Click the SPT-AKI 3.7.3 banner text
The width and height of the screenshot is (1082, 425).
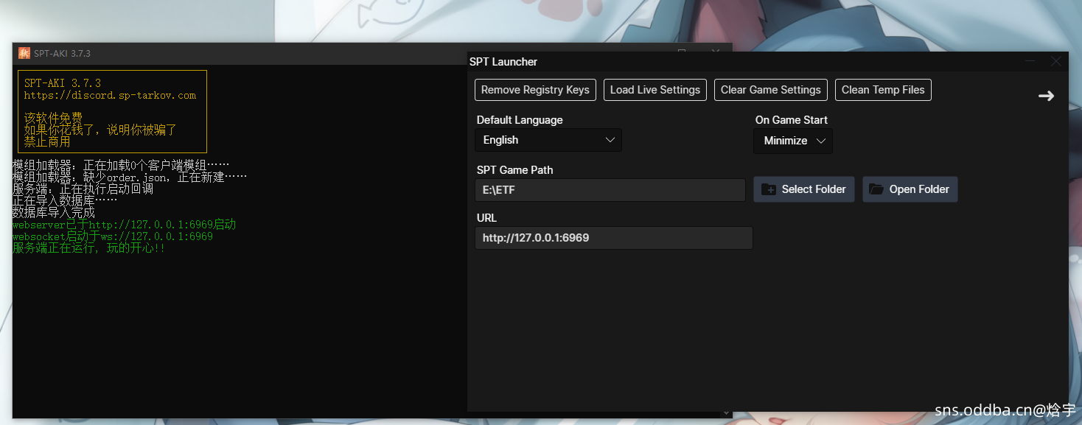click(63, 83)
